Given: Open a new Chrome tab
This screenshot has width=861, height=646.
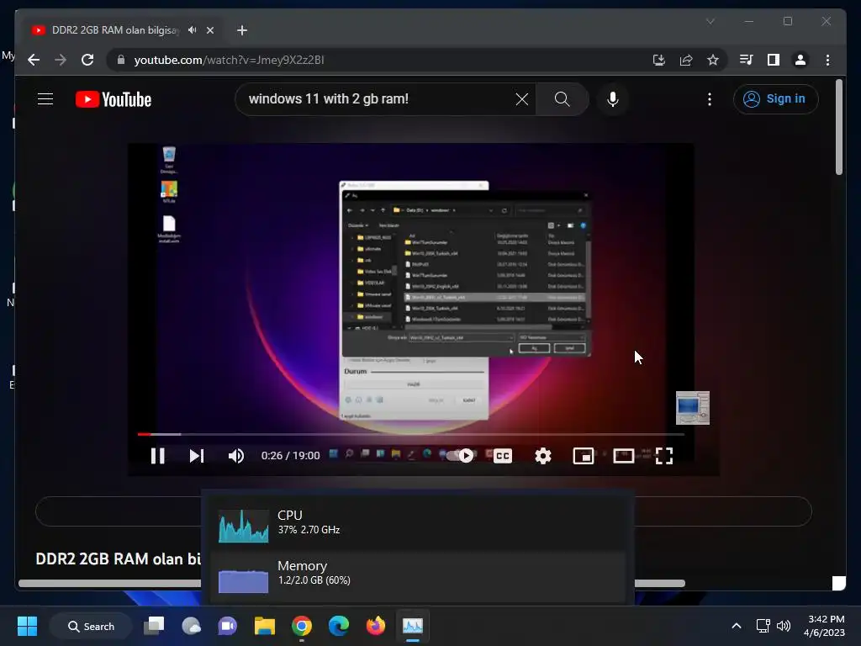Looking at the screenshot, I should tap(242, 30).
